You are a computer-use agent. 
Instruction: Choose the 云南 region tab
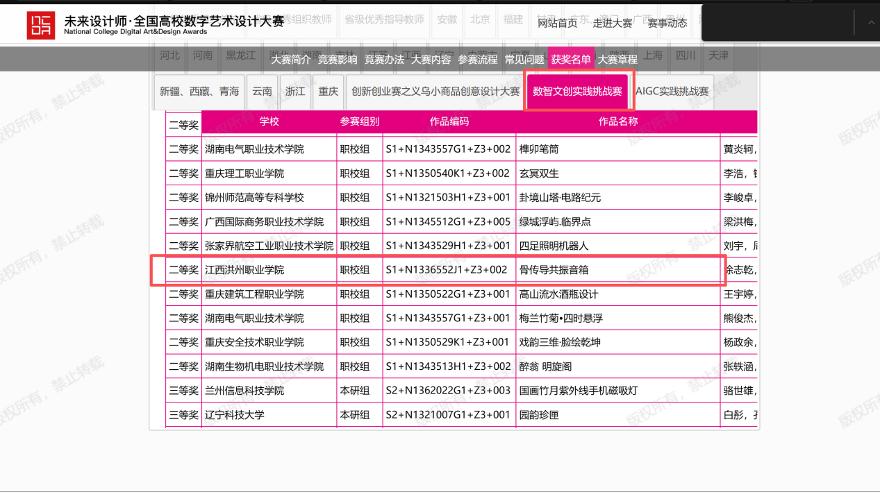pyautogui.click(x=262, y=92)
